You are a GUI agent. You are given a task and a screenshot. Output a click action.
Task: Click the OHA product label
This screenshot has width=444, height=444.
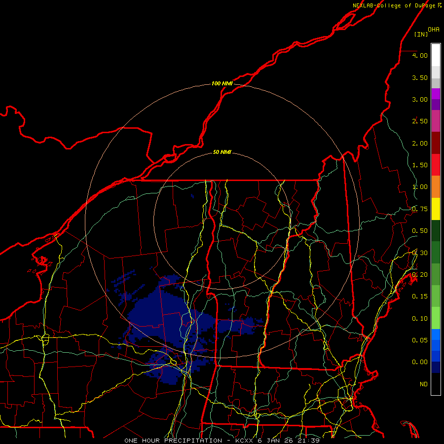(x=434, y=29)
